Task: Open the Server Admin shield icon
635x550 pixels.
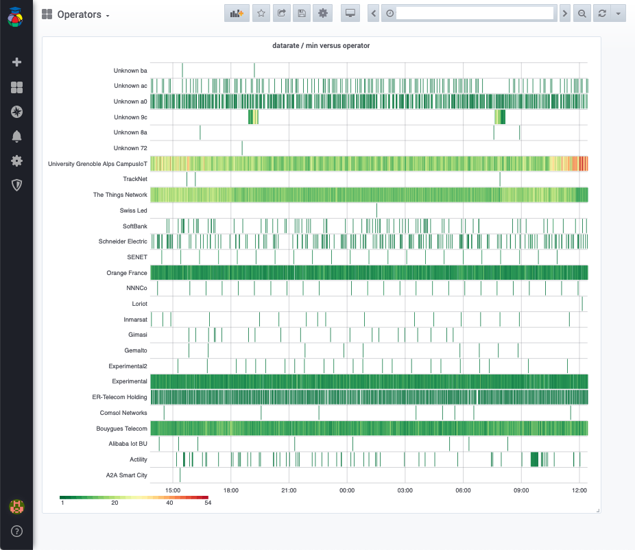Action: (16, 185)
